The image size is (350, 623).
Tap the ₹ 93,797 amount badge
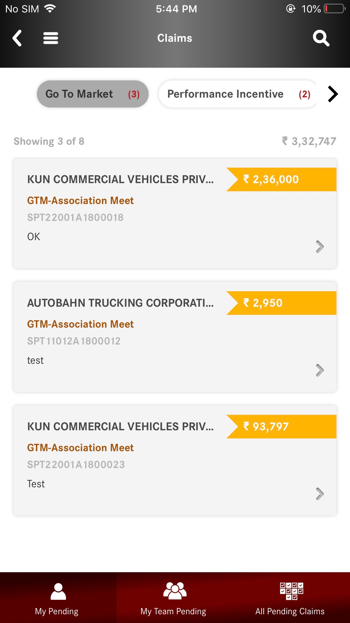[x=281, y=427]
